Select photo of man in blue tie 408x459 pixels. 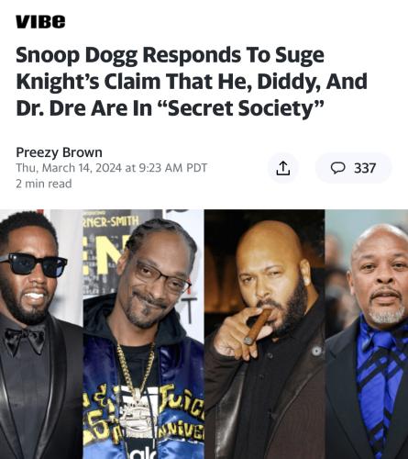tap(367, 334)
